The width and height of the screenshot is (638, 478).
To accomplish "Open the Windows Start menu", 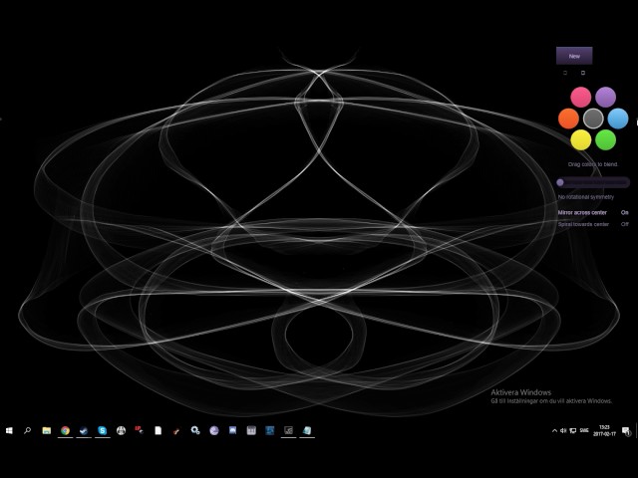I will pos(9,430).
